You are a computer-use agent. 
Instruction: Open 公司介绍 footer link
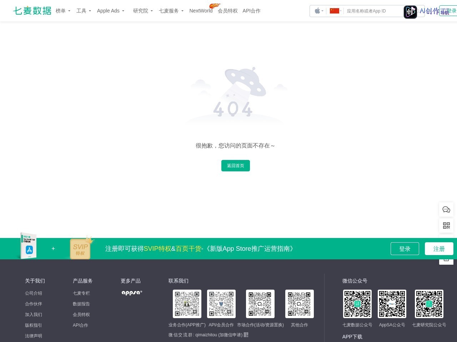(x=34, y=293)
